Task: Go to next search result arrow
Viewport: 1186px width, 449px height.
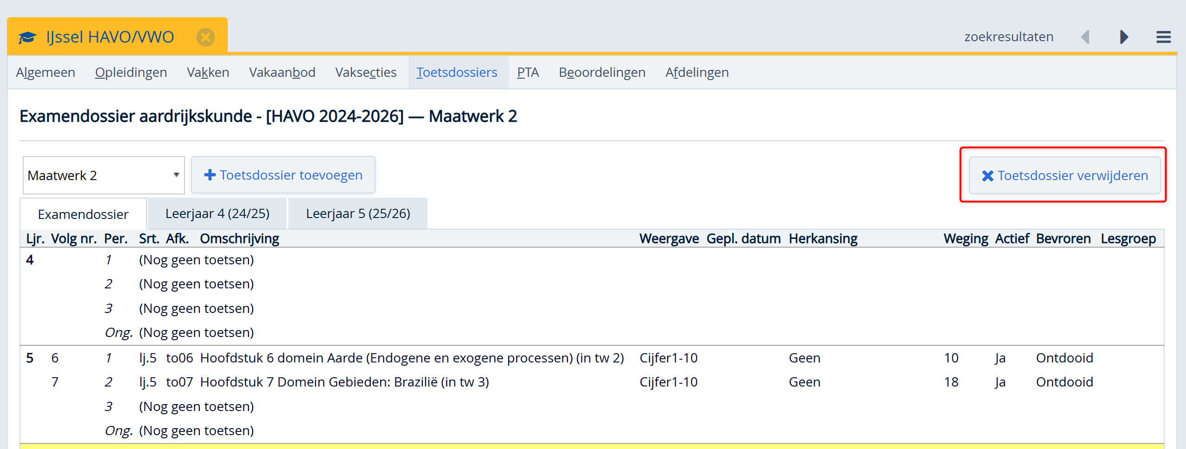Action: point(1124,37)
